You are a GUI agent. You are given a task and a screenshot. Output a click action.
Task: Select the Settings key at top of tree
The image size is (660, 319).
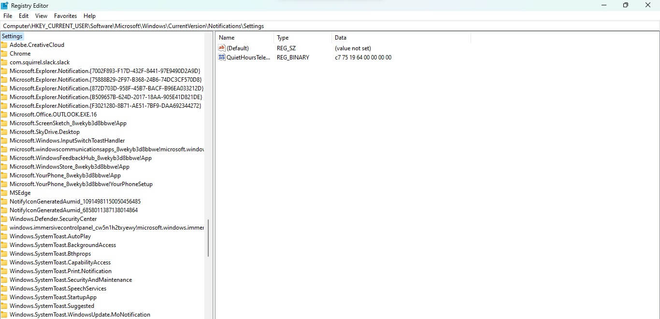click(12, 36)
